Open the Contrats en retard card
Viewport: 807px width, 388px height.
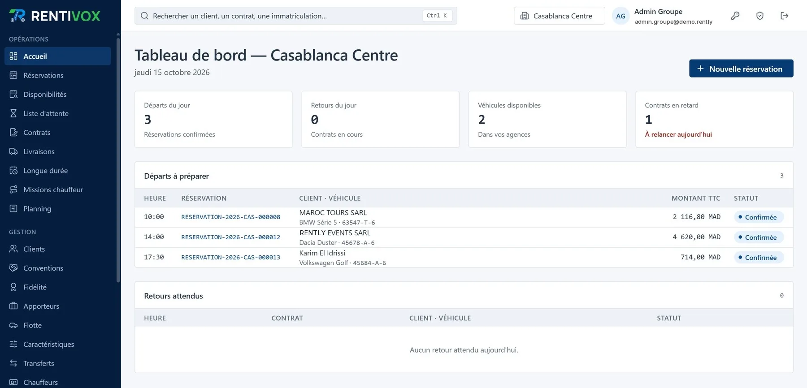[714, 119]
